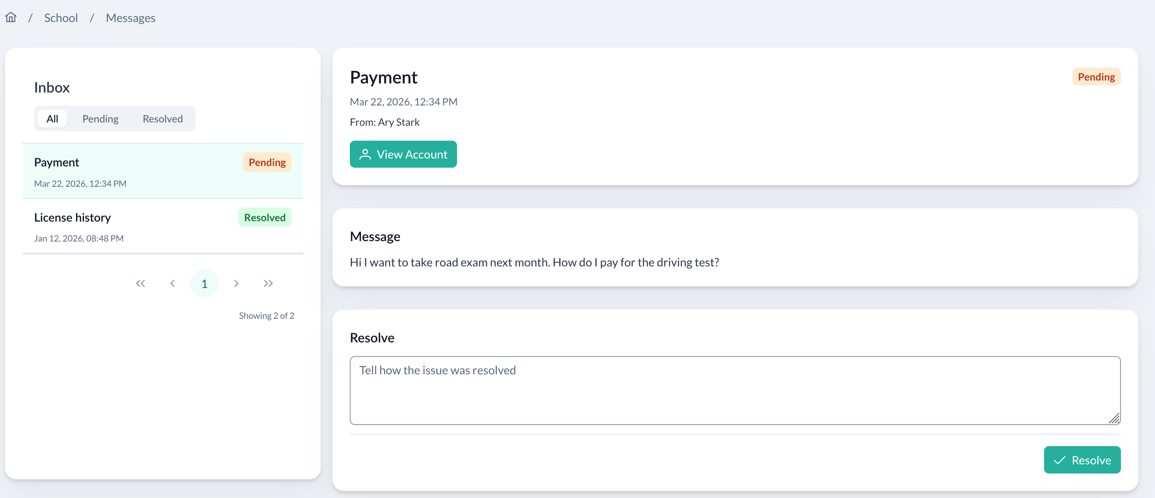This screenshot has height=498, width=1155.
Task: Click the user icon on View Account
Action: click(x=365, y=154)
